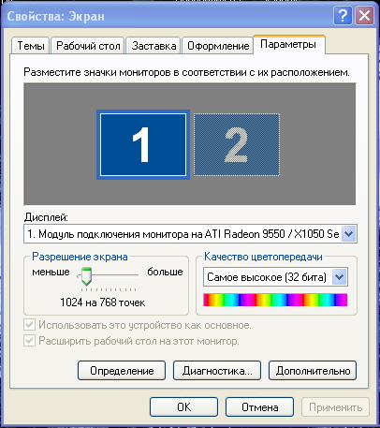Image resolution: width=380 pixels, height=428 pixels.
Task: Select monitor 2 icon
Action: tap(237, 144)
